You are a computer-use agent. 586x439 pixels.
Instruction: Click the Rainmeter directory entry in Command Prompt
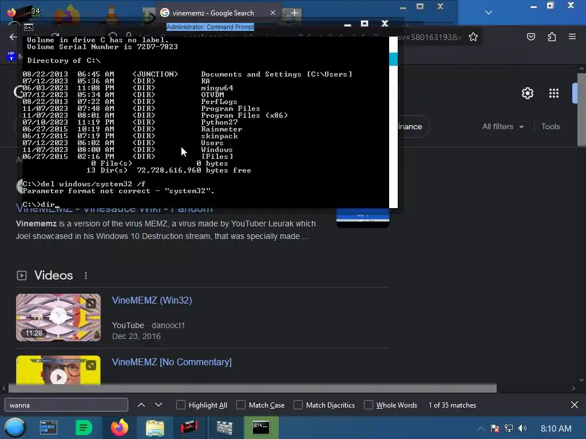point(221,129)
